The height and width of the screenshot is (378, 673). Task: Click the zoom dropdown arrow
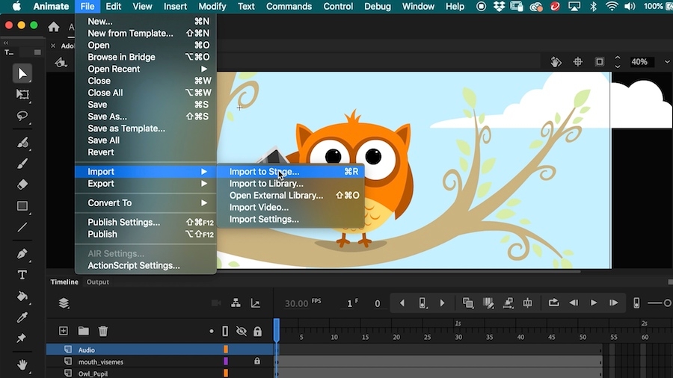(666, 62)
